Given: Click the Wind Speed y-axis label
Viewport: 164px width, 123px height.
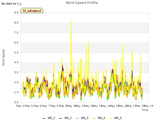Looking at the screenshot, I should [3, 58].
